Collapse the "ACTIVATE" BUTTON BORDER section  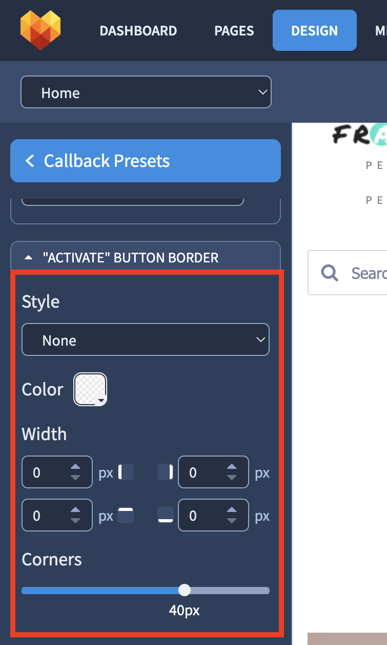click(146, 257)
